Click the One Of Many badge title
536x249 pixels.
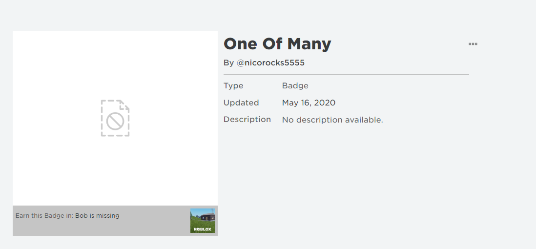277,44
